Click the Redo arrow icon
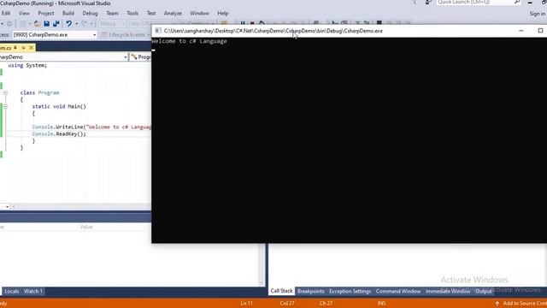This screenshot has height=308, width=547. pos(84,24)
